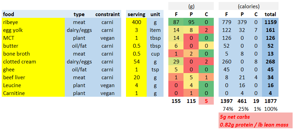The height and width of the screenshot is (130, 294).
Task: Click the clotted cream food cell
Action: (x=33, y=61)
